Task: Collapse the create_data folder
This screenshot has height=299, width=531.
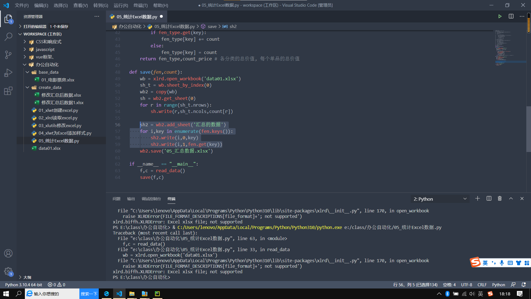Action: pos(50,87)
